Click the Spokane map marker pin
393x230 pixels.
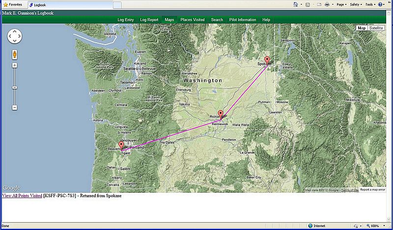(x=267, y=60)
